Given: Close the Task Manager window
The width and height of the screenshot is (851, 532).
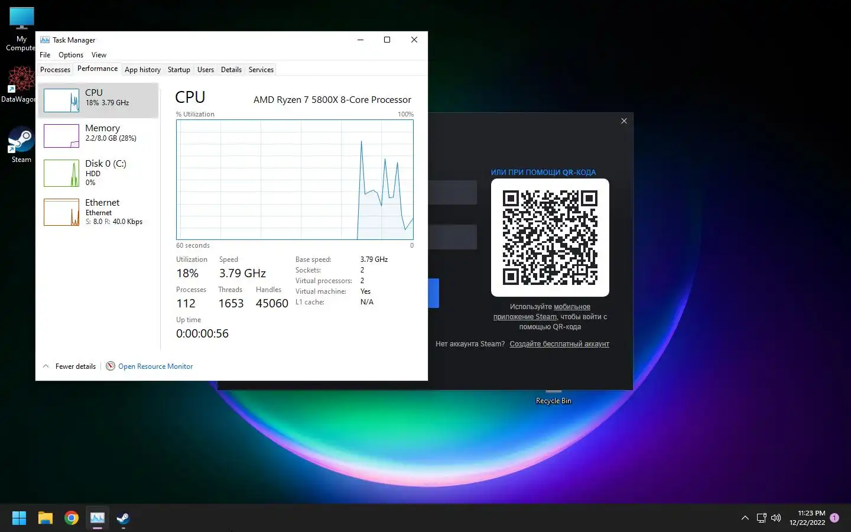Looking at the screenshot, I should (414, 40).
